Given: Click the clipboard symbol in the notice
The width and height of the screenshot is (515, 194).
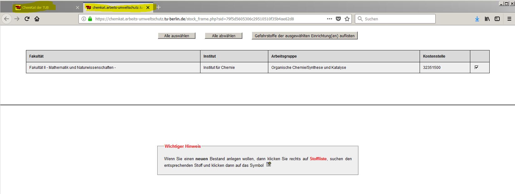Looking at the screenshot, I should pyautogui.click(x=269, y=164).
